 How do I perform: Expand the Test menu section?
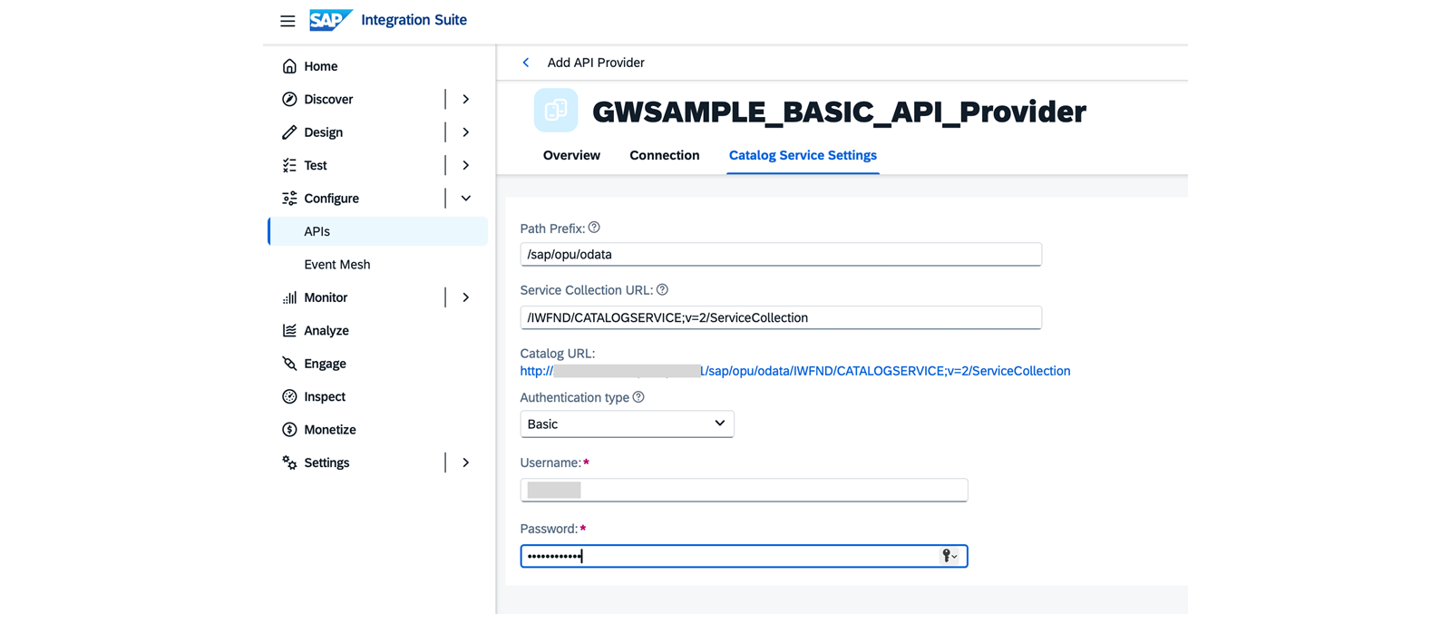point(465,165)
